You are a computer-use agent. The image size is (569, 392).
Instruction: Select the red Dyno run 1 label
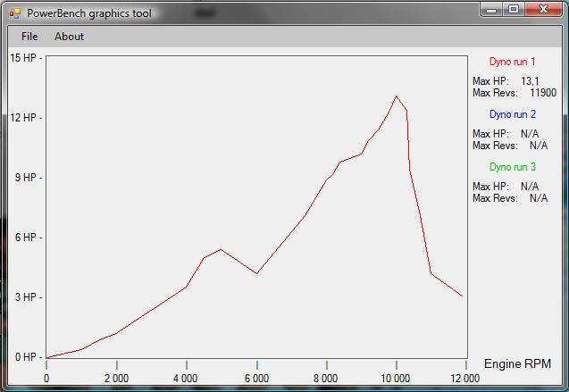click(x=513, y=62)
